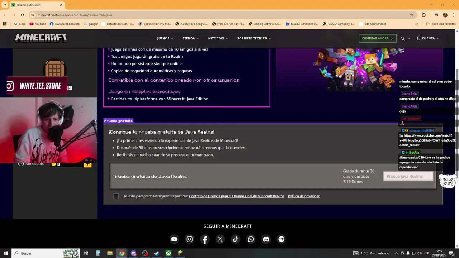
Task: Open Todos los favoritos bookmarks folder
Action: [441, 24]
